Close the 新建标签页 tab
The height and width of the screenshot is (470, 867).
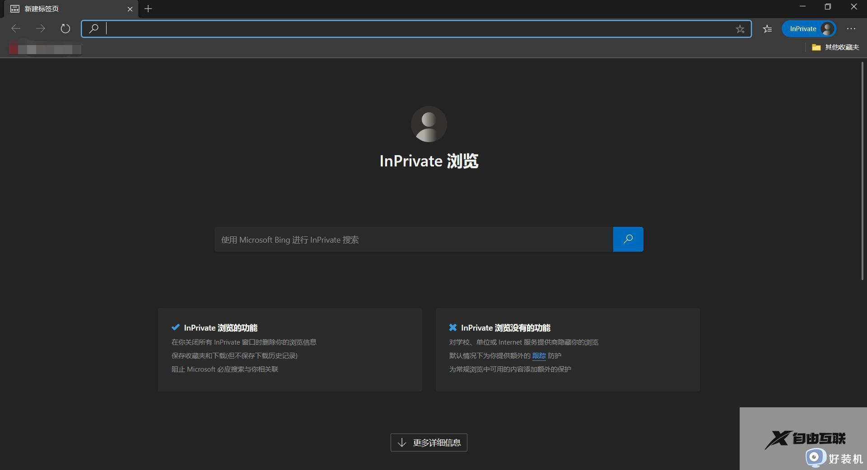pos(130,9)
